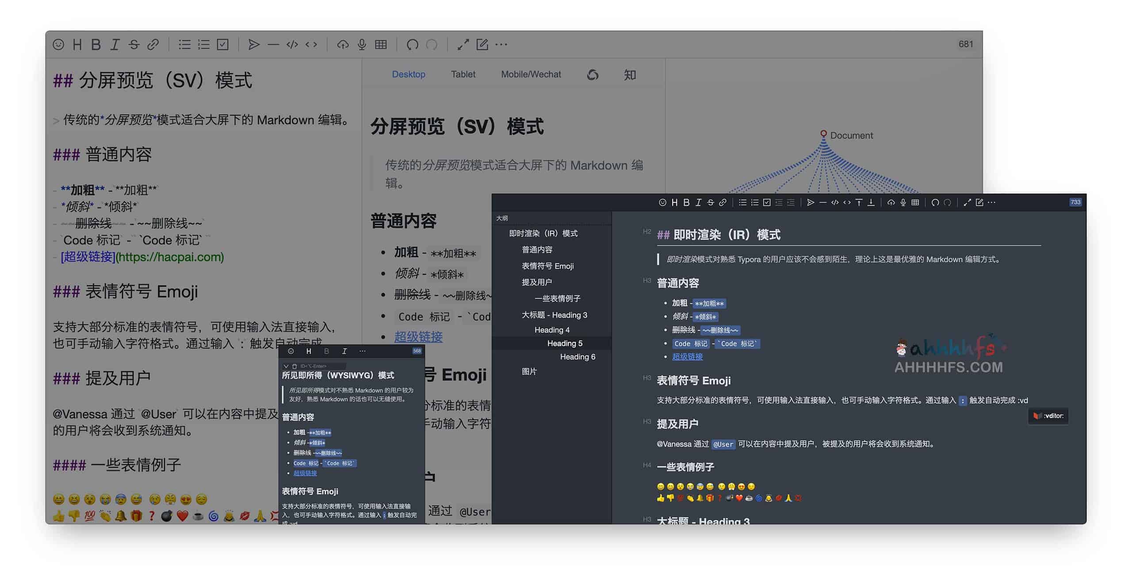Image resolution: width=1132 pixels, height=583 pixels.
Task: Toggle strikethrough in the dark editor toolbar
Action: click(x=710, y=202)
